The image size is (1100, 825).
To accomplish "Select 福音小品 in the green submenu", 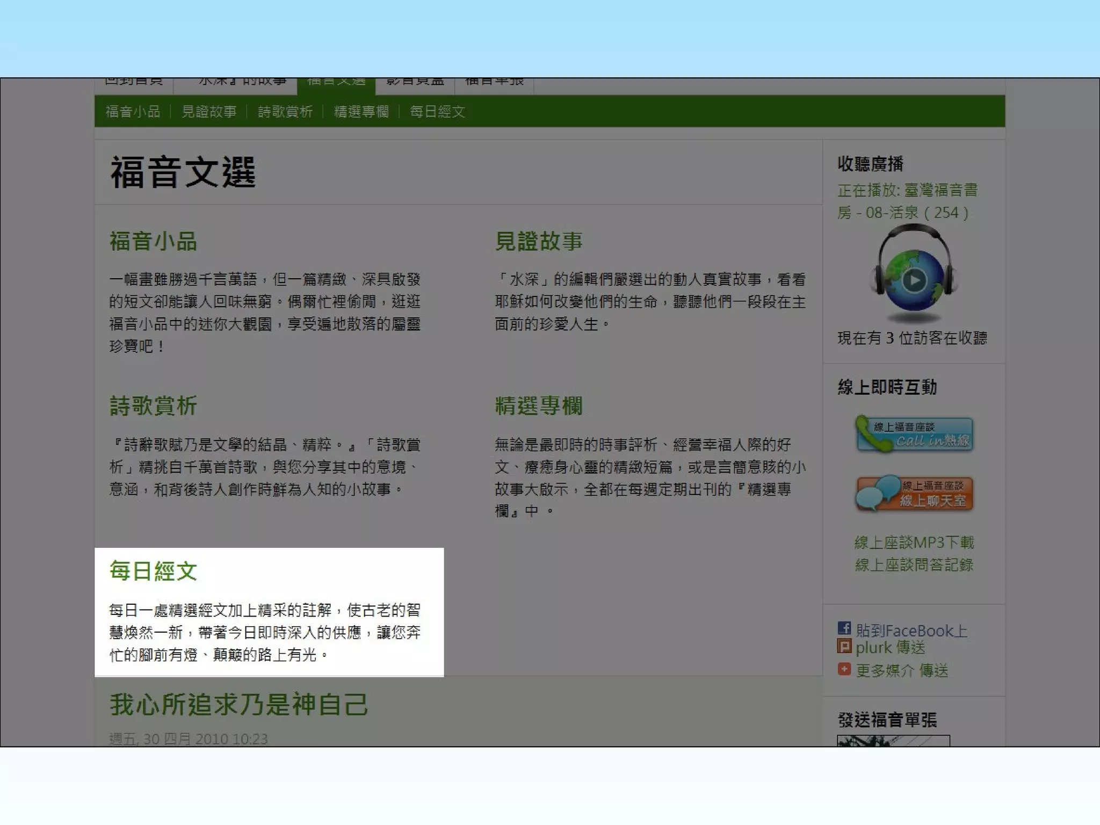I will (133, 112).
